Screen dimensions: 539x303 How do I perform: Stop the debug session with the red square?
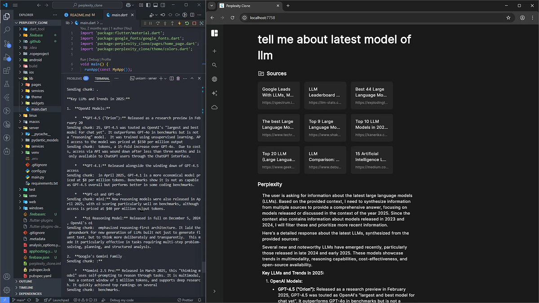coord(194,23)
